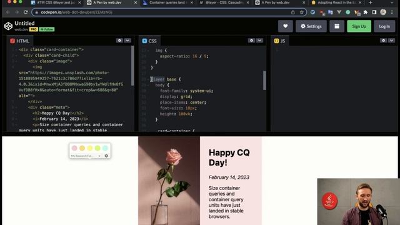400x225 pixels.
Task: Open the Chrome three-dot menu
Action: 392,12
